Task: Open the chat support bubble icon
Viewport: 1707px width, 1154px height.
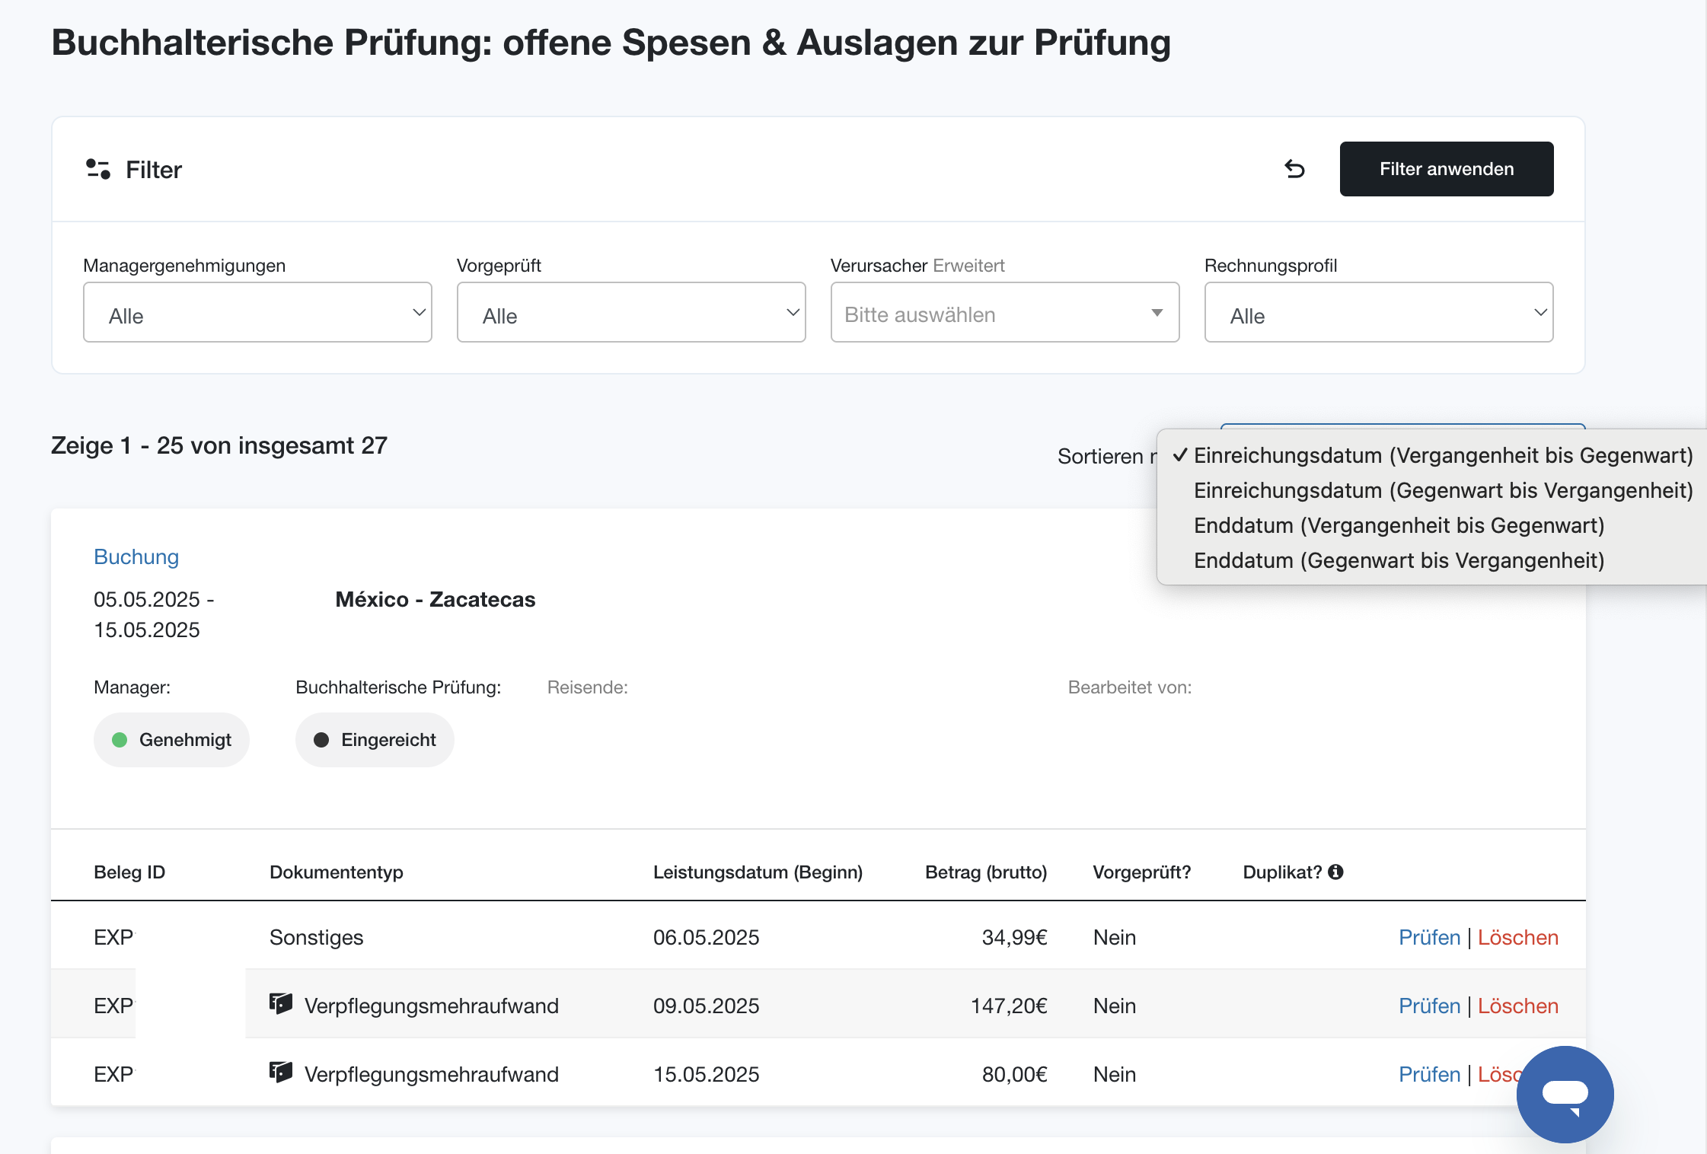Action: coord(1565,1094)
